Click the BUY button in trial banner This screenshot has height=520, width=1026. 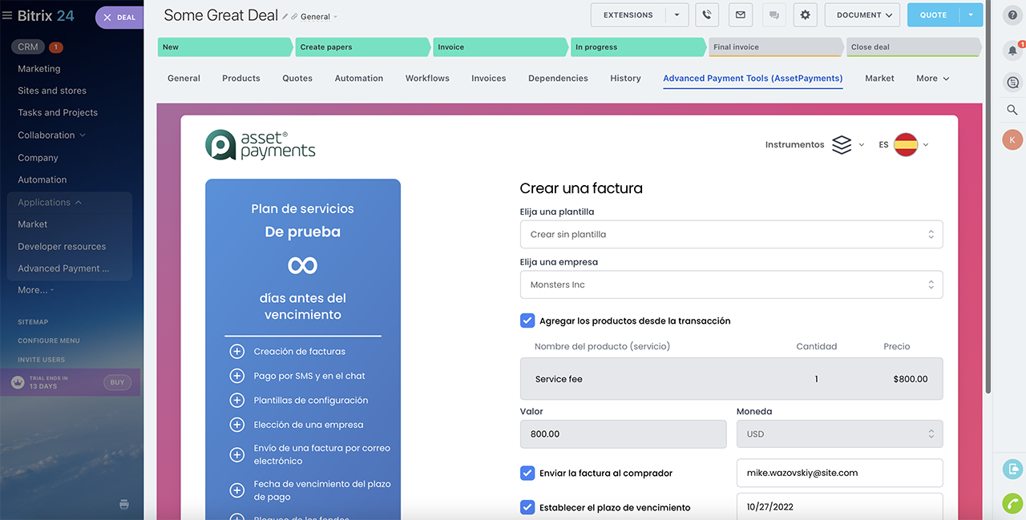point(117,382)
